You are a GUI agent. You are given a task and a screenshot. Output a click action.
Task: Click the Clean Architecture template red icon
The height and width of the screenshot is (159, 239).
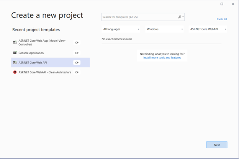click(15, 72)
